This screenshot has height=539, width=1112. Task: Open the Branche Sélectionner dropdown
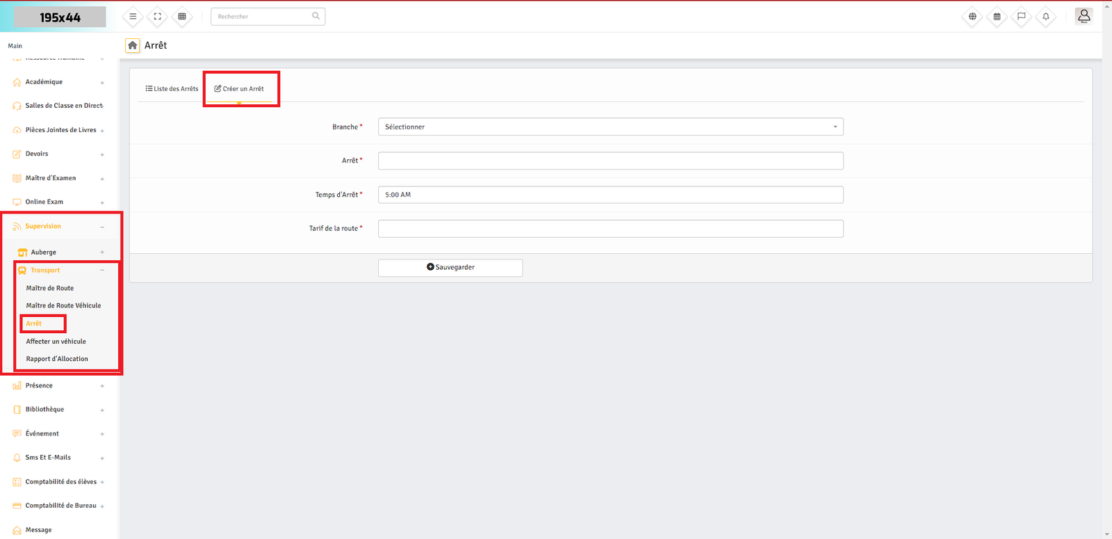point(610,127)
